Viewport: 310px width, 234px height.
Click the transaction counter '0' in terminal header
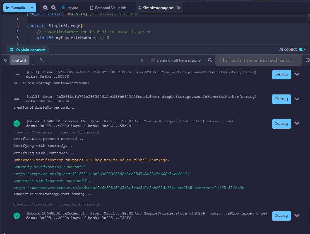(142, 60)
